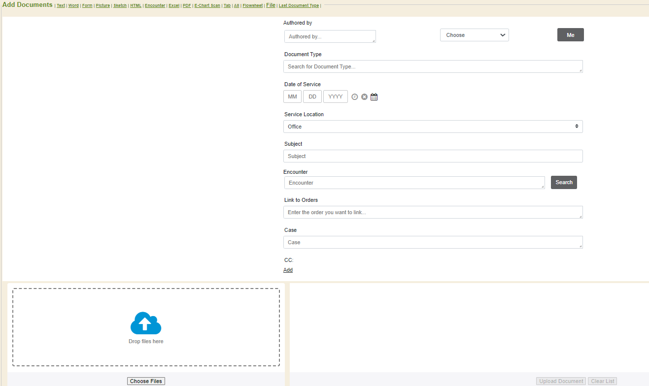The height and width of the screenshot is (386, 649).
Task: Open the Flowsheet tab
Action: [x=252, y=5]
